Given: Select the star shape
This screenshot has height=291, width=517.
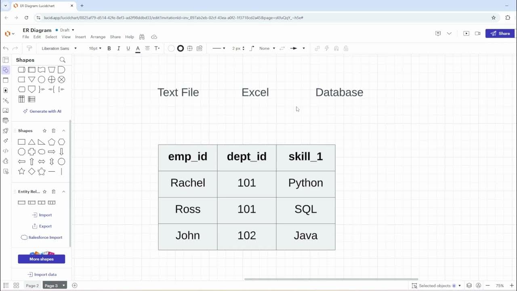Looking at the screenshot, I should [21, 171].
